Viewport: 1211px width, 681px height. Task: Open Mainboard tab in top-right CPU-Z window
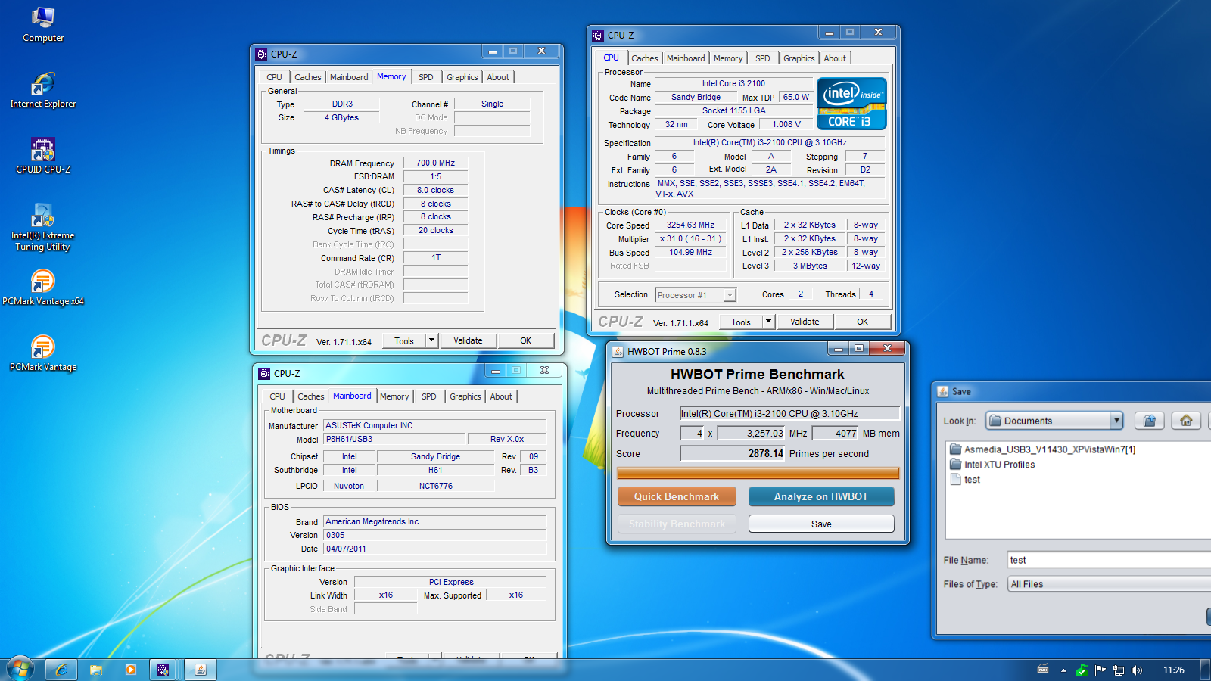pyautogui.click(x=686, y=58)
